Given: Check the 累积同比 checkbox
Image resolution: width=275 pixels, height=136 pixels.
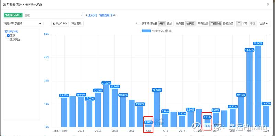Looking at the screenshot, I should 8,40.
